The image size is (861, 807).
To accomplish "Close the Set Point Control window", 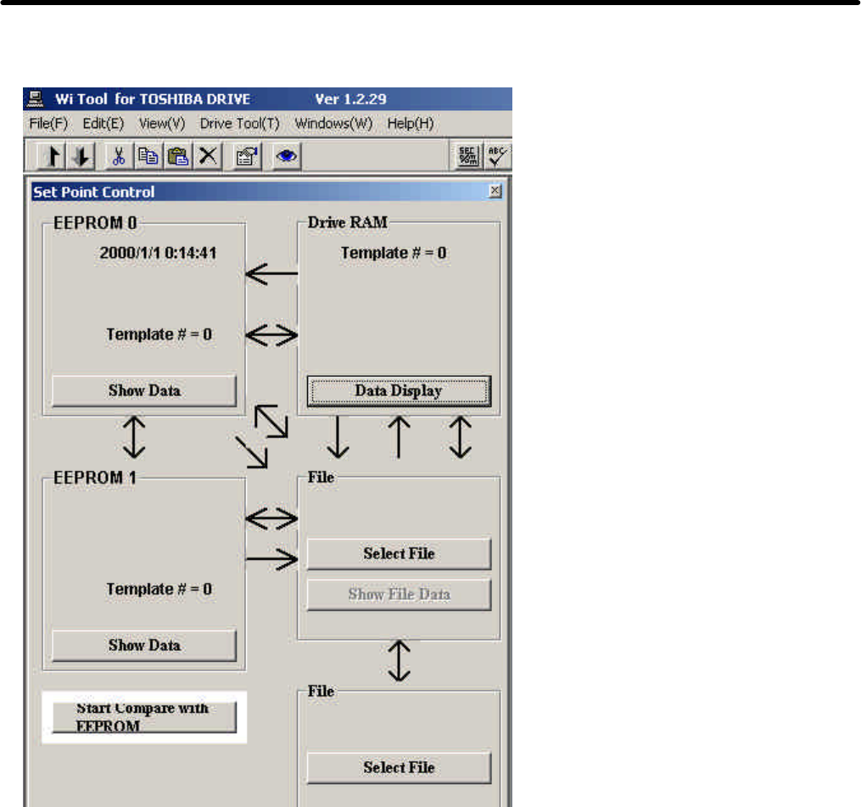I will 495,191.
